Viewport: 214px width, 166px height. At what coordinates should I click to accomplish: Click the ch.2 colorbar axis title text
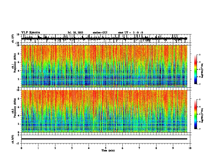[202, 115]
